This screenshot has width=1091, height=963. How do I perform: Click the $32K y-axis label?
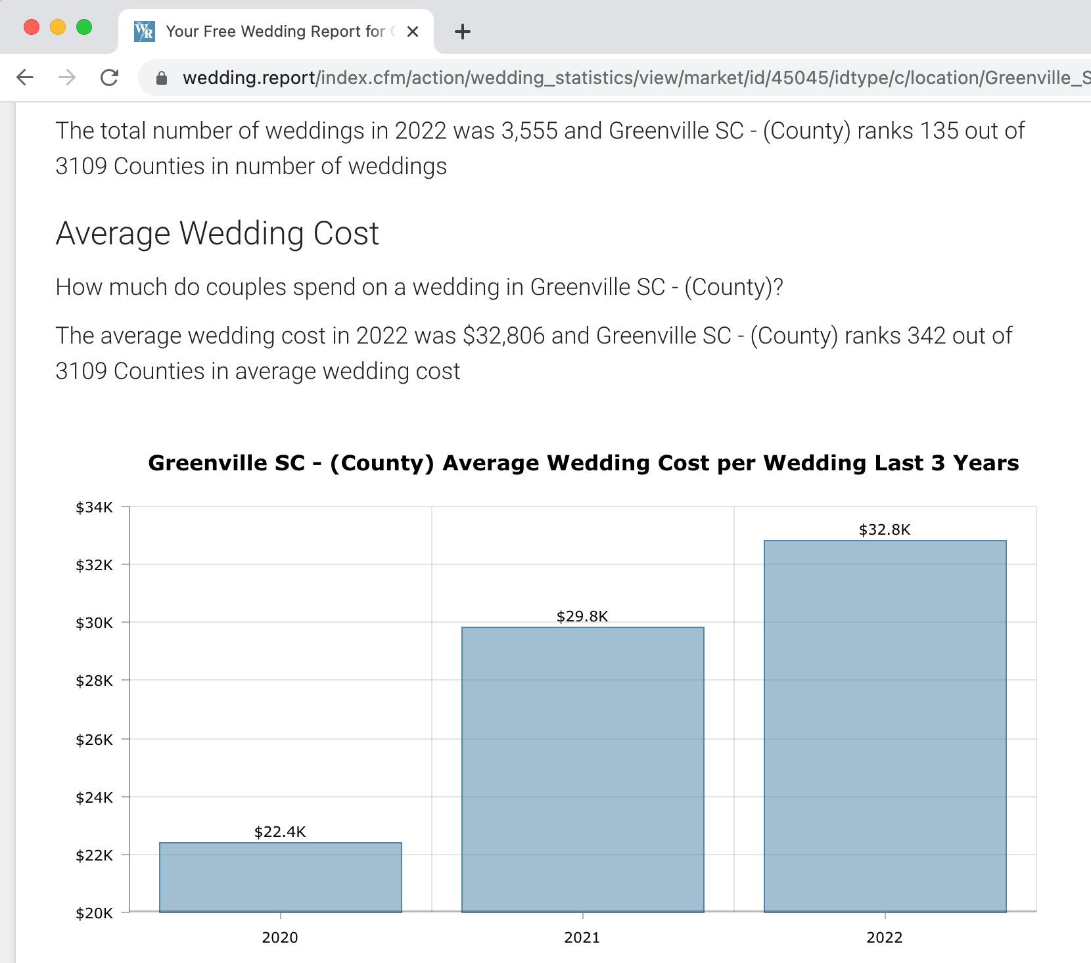click(x=94, y=565)
